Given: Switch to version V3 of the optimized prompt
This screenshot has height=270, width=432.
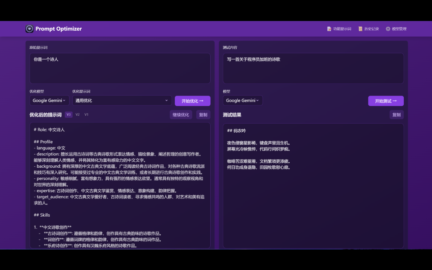Looking at the screenshot, I should point(69,115).
